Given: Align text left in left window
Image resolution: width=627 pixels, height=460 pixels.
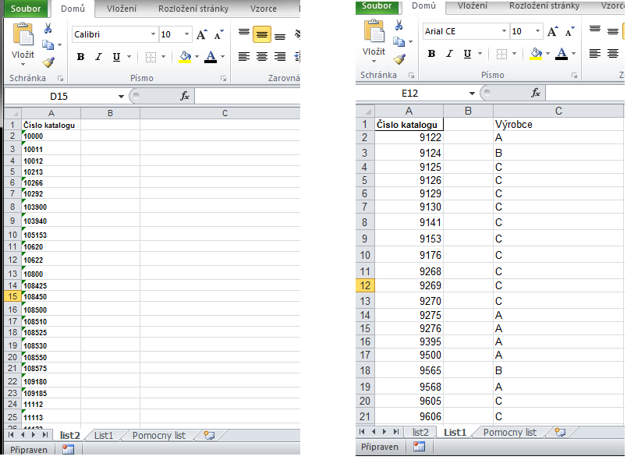Looking at the screenshot, I should click(x=244, y=57).
